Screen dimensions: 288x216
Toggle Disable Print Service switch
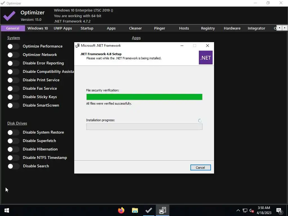(13, 80)
